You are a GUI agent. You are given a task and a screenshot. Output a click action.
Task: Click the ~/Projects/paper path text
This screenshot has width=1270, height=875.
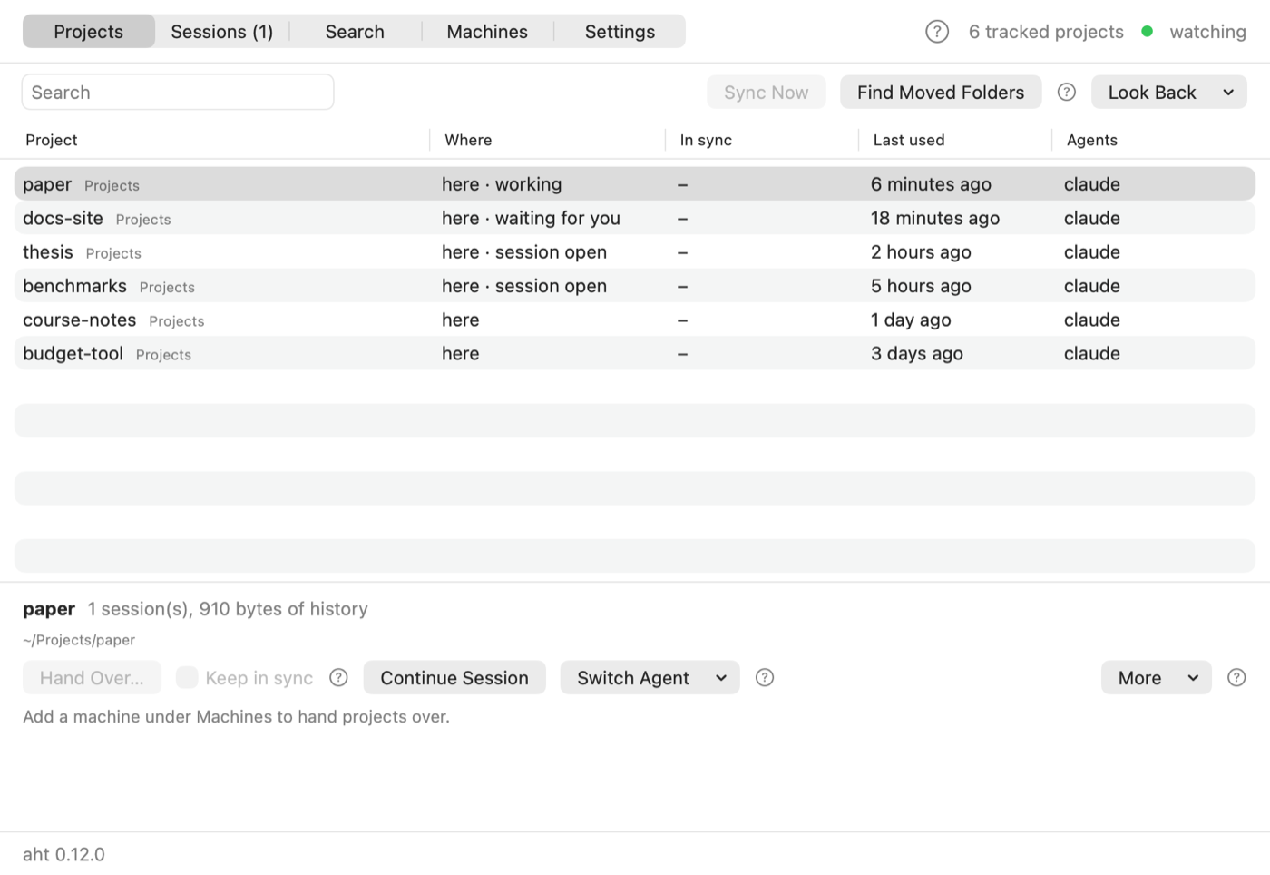click(79, 640)
